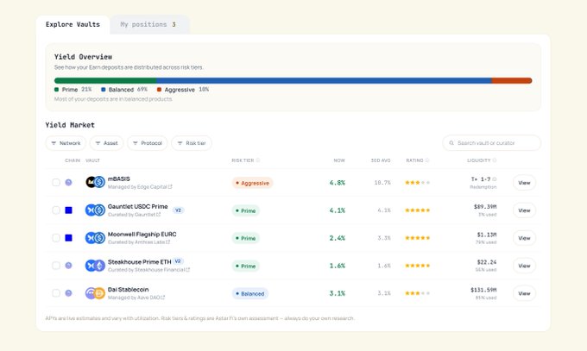The image size is (587, 351).
Task: Click the chain icon for Moonwell Flagship EURC
Action: tap(68, 238)
